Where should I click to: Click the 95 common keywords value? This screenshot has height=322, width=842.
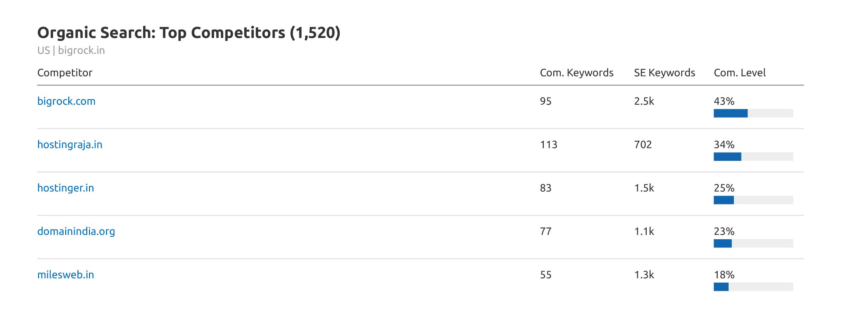tap(545, 101)
